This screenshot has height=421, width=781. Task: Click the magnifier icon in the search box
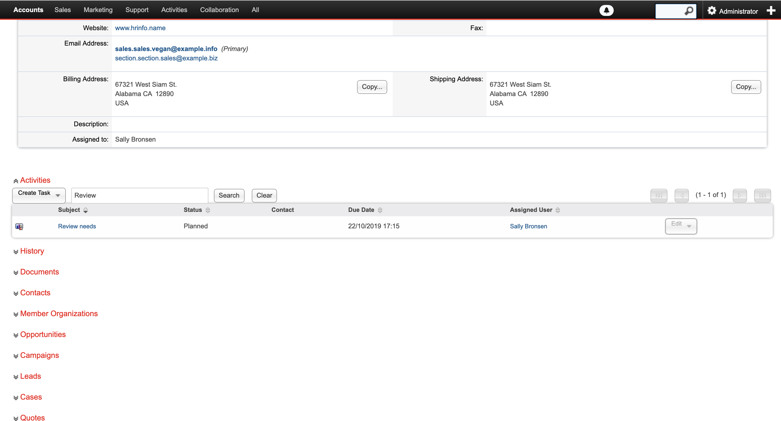point(689,11)
